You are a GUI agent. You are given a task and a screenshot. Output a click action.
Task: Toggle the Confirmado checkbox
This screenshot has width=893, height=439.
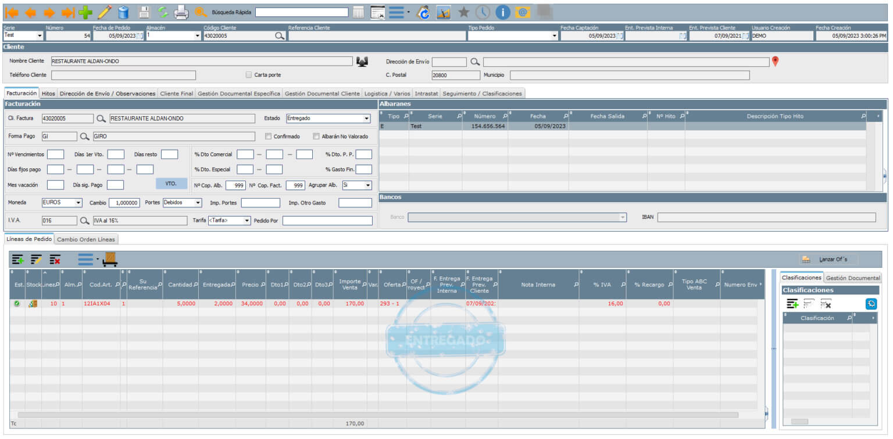pyautogui.click(x=268, y=136)
